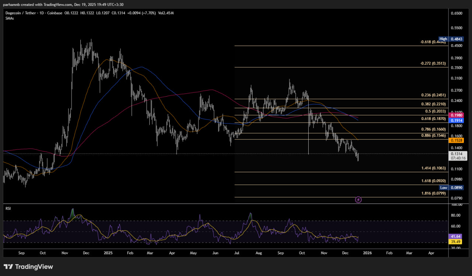Click the SMAs indicator legend label
Image resolution: width=472 pixels, height=276 pixels.
[x=10, y=18]
